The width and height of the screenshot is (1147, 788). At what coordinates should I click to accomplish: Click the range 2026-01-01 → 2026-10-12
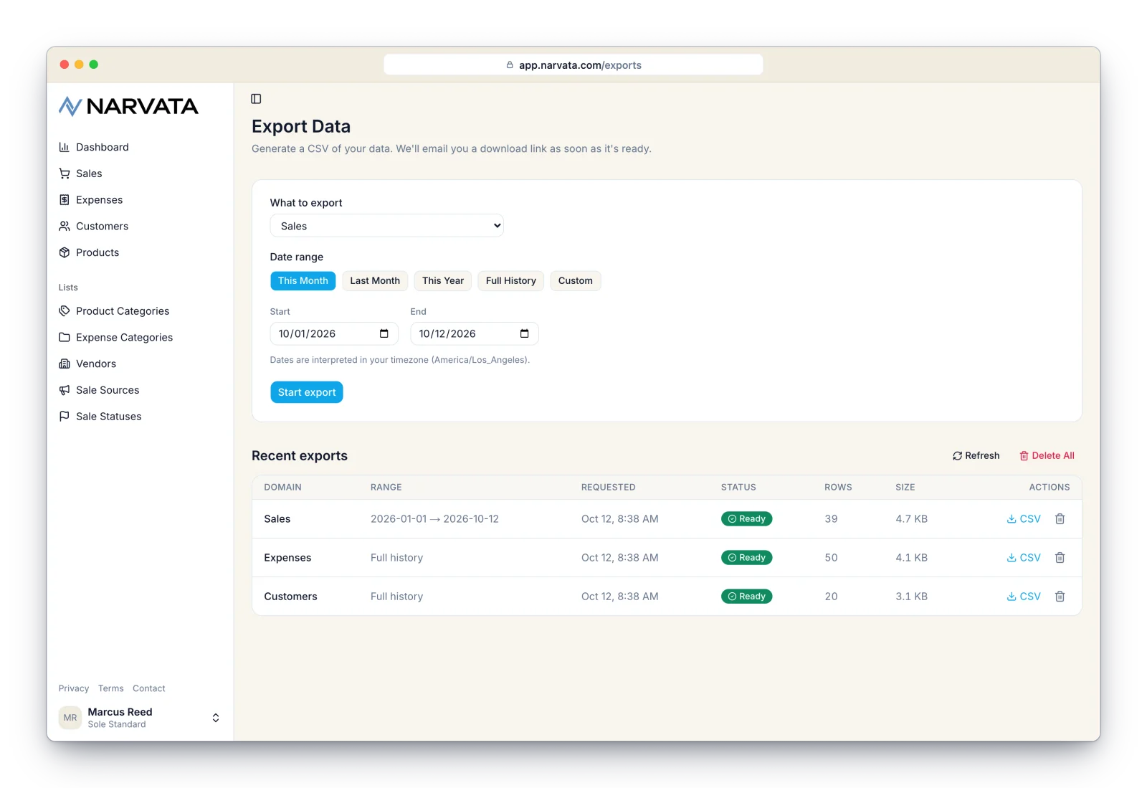pos(434,519)
